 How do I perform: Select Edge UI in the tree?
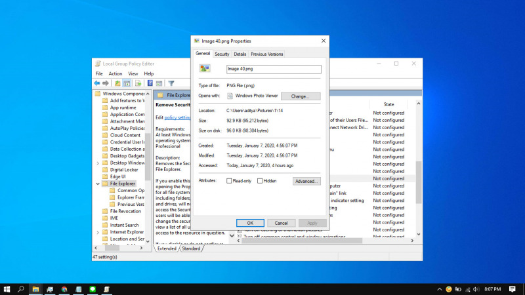pos(118,176)
